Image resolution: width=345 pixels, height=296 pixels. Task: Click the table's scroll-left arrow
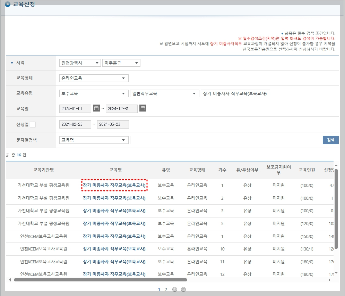click(x=10, y=280)
